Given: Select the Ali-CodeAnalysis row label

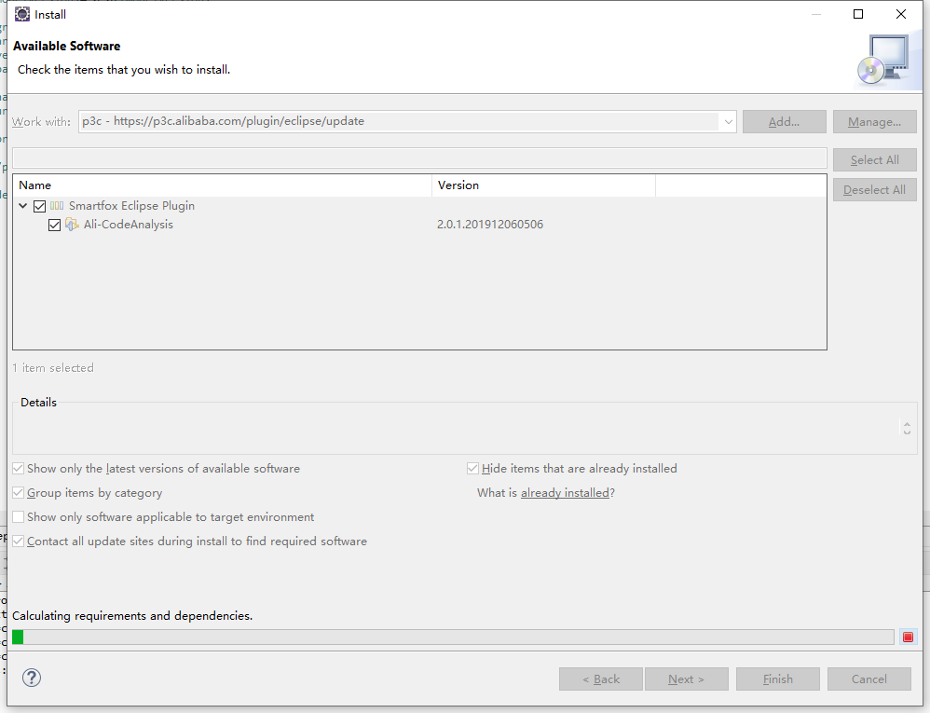Looking at the screenshot, I should click(128, 225).
